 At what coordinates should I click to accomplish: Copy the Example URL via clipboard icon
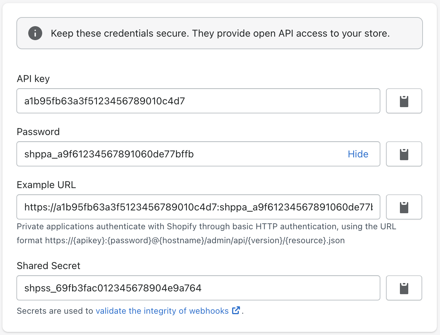coord(404,207)
